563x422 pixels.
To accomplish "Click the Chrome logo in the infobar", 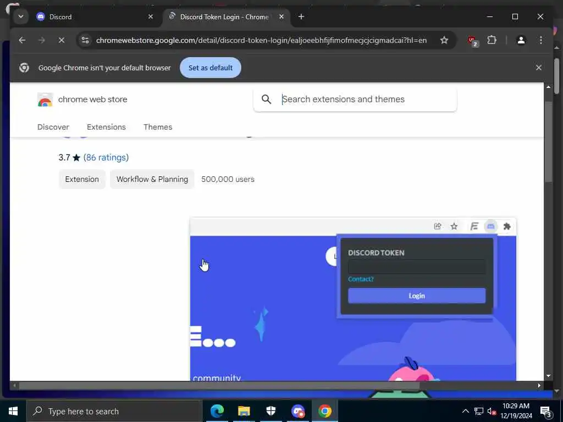I will click(24, 68).
